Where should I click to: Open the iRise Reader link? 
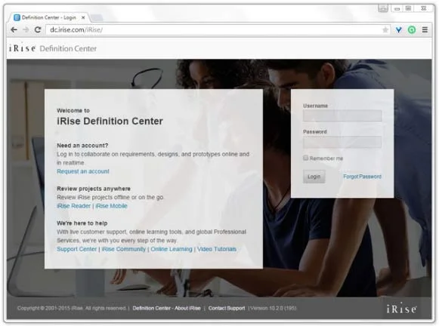pos(73,206)
